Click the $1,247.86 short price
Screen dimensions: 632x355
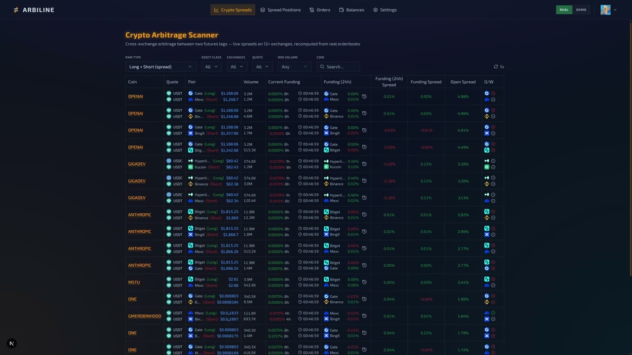coord(229,134)
